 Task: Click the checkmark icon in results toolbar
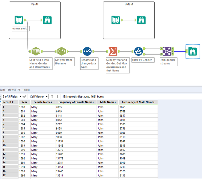pos(25,97)
